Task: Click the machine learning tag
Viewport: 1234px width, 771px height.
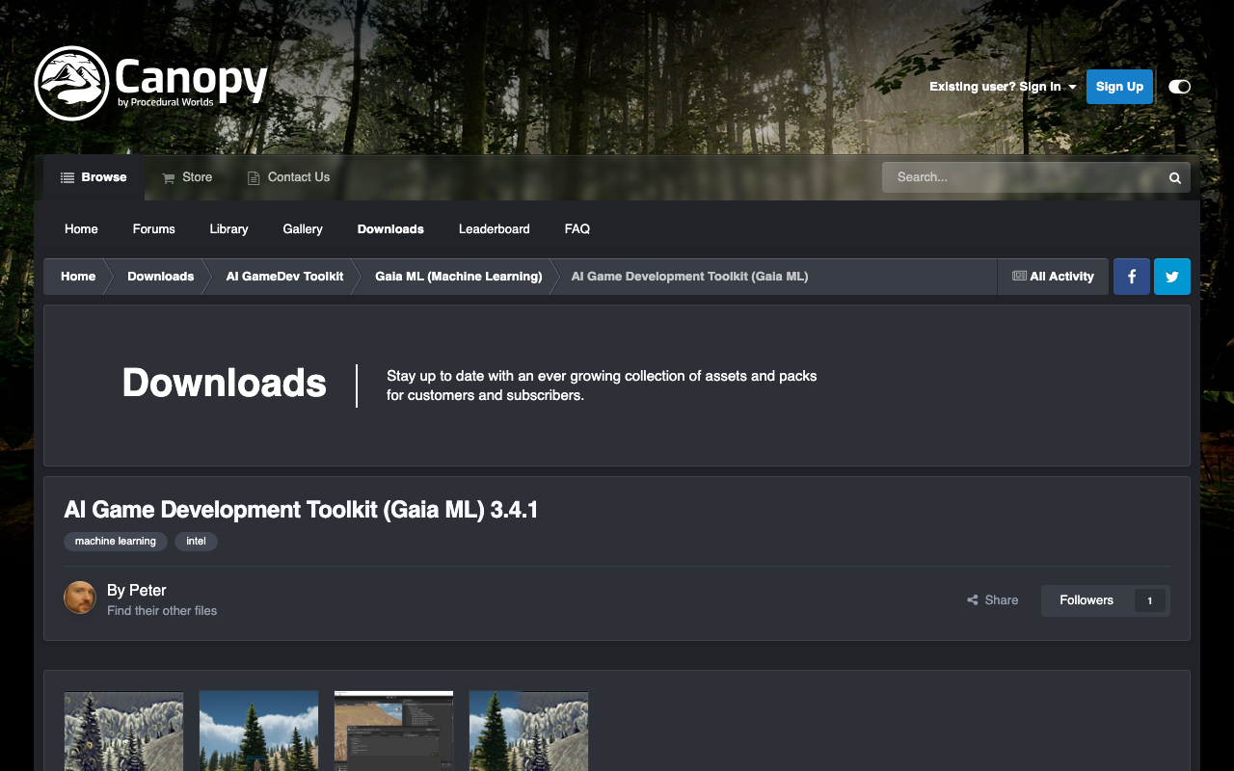Action: pos(116,542)
